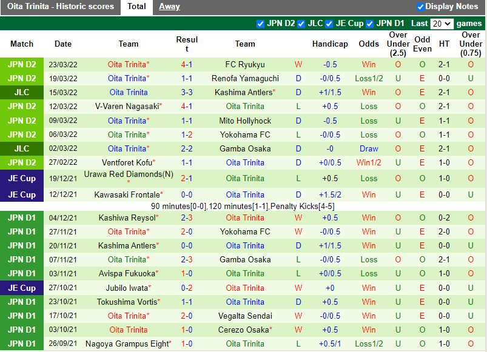The image size is (487, 352).
Task: Click Oita Trinita on the 03/10/21 row
Action: (129, 330)
